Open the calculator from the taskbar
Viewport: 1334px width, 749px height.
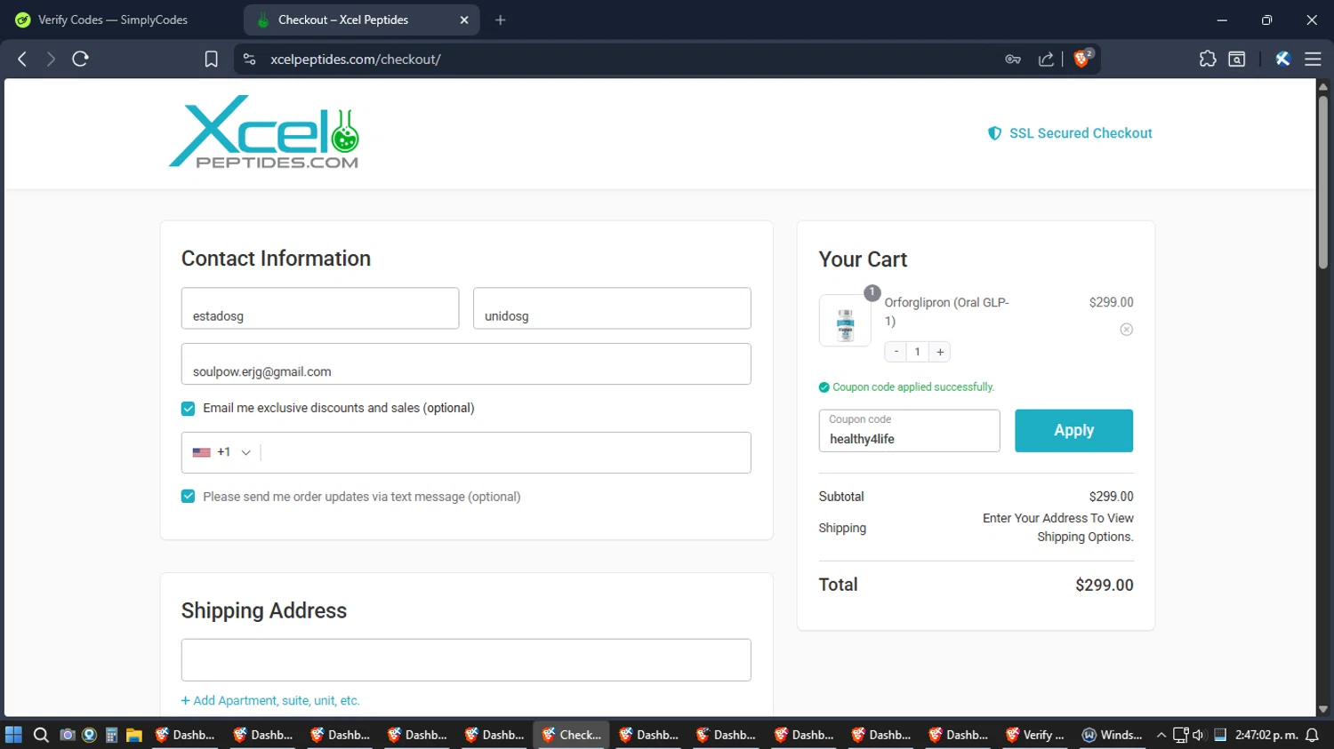pyautogui.click(x=111, y=735)
